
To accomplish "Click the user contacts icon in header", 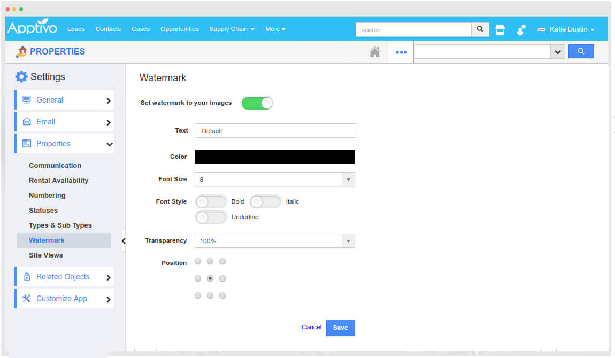I will 521,30.
